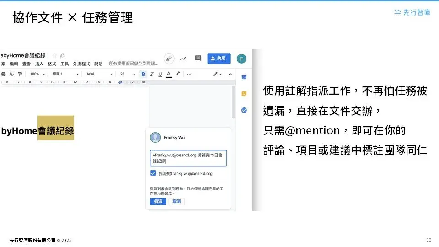This screenshot has width=439, height=247.
Task: Apply italic formatting
Action: pyautogui.click(x=152, y=74)
